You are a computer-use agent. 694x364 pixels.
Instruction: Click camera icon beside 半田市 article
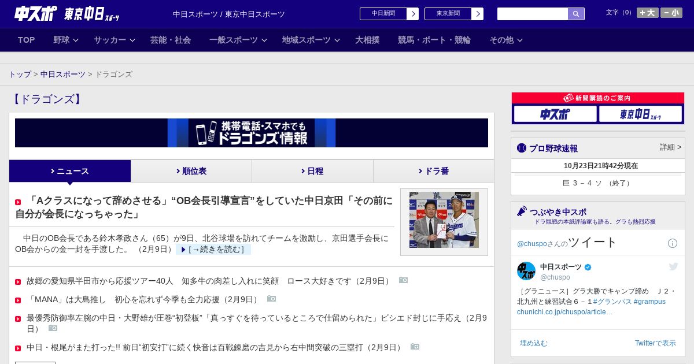point(403,280)
